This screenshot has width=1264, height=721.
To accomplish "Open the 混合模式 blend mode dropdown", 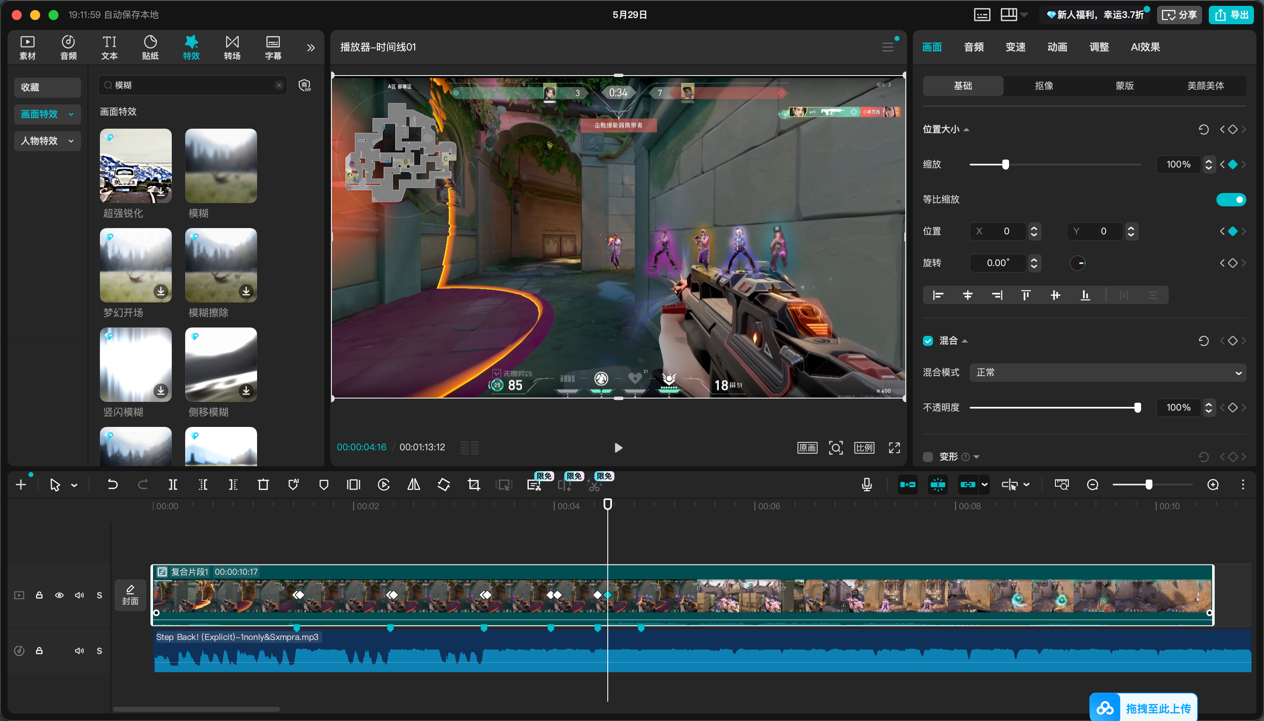I will point(1107,373).
